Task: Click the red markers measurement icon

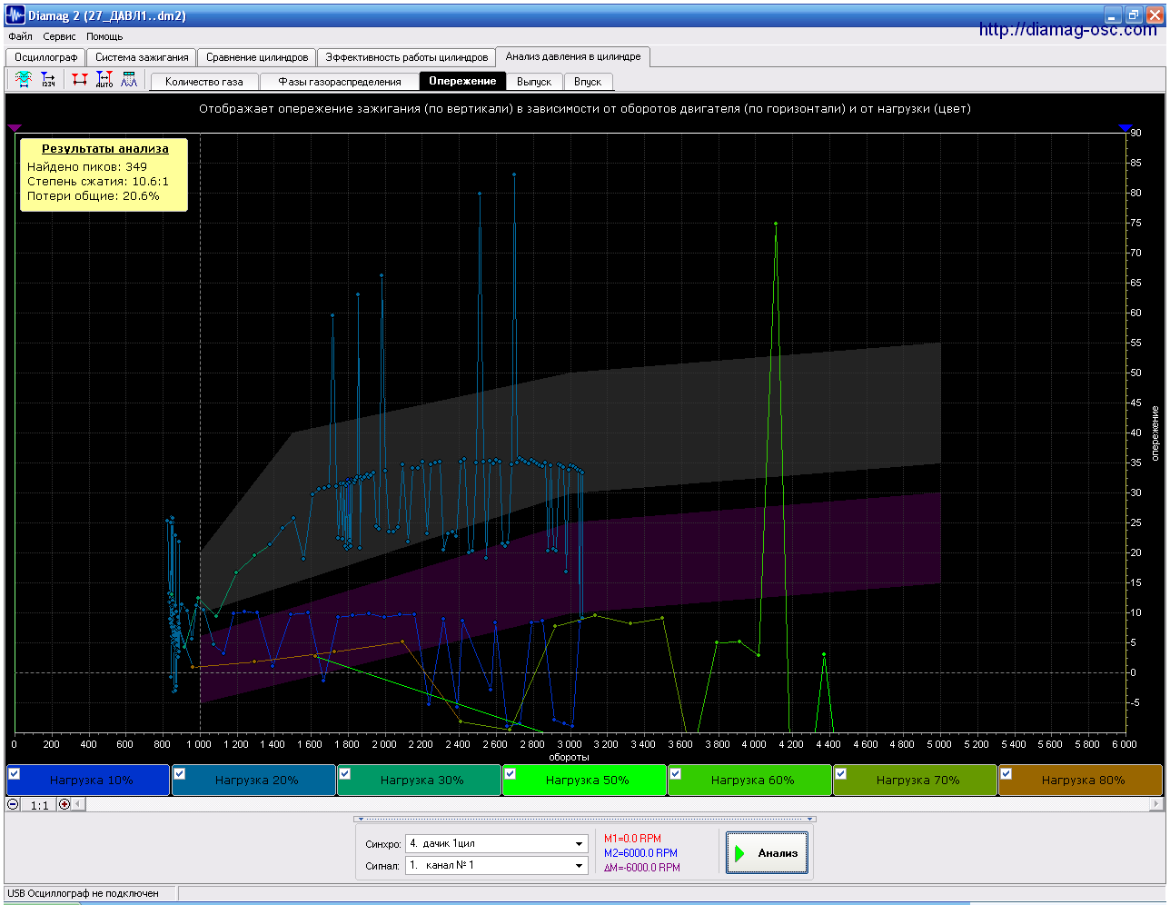Action: point(80,80)
